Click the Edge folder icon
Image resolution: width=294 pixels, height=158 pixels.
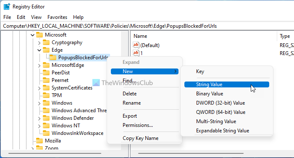46,50
